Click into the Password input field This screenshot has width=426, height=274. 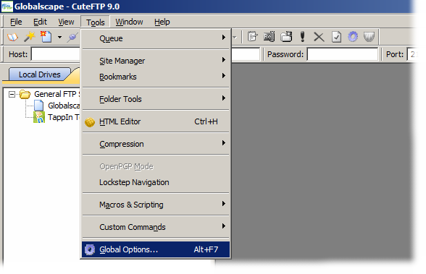[x=343, y=54]
